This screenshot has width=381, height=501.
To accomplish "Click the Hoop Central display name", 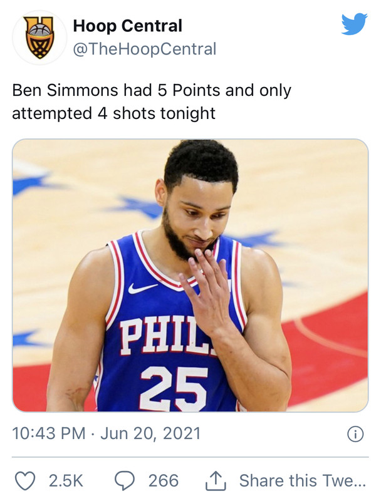I will [128, 26].
